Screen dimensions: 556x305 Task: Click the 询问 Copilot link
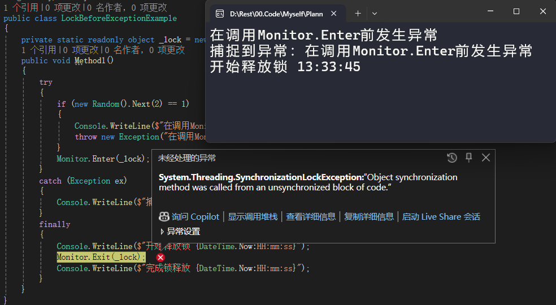pos(196,217)
